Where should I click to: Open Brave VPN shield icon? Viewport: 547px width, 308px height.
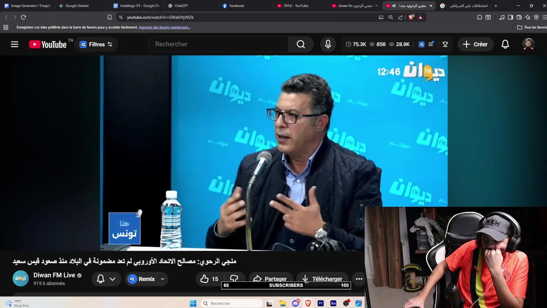click(x=536, y=17)
